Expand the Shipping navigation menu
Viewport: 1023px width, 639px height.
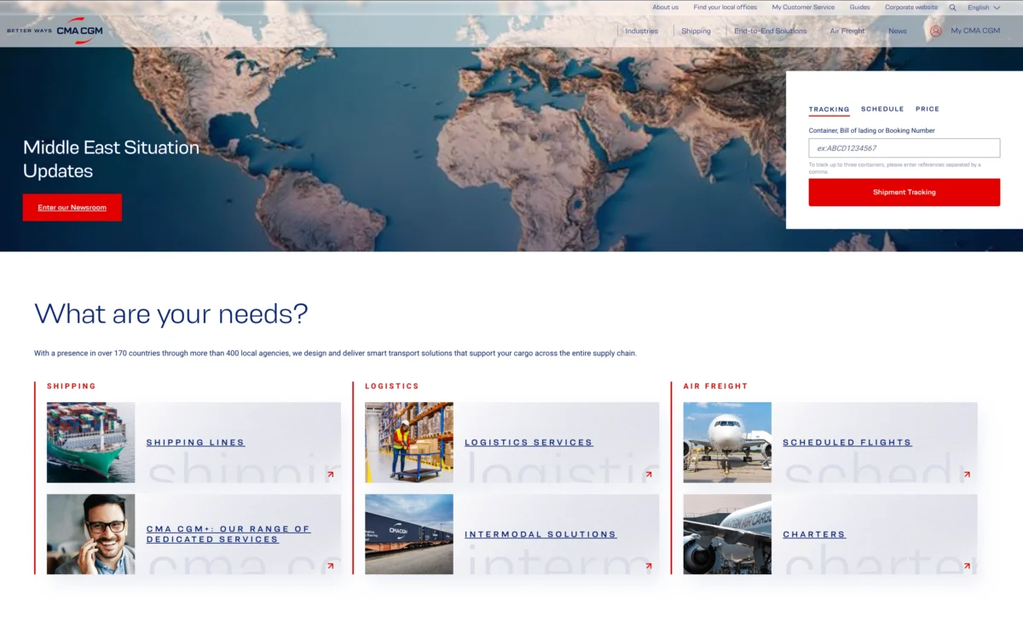696,31
